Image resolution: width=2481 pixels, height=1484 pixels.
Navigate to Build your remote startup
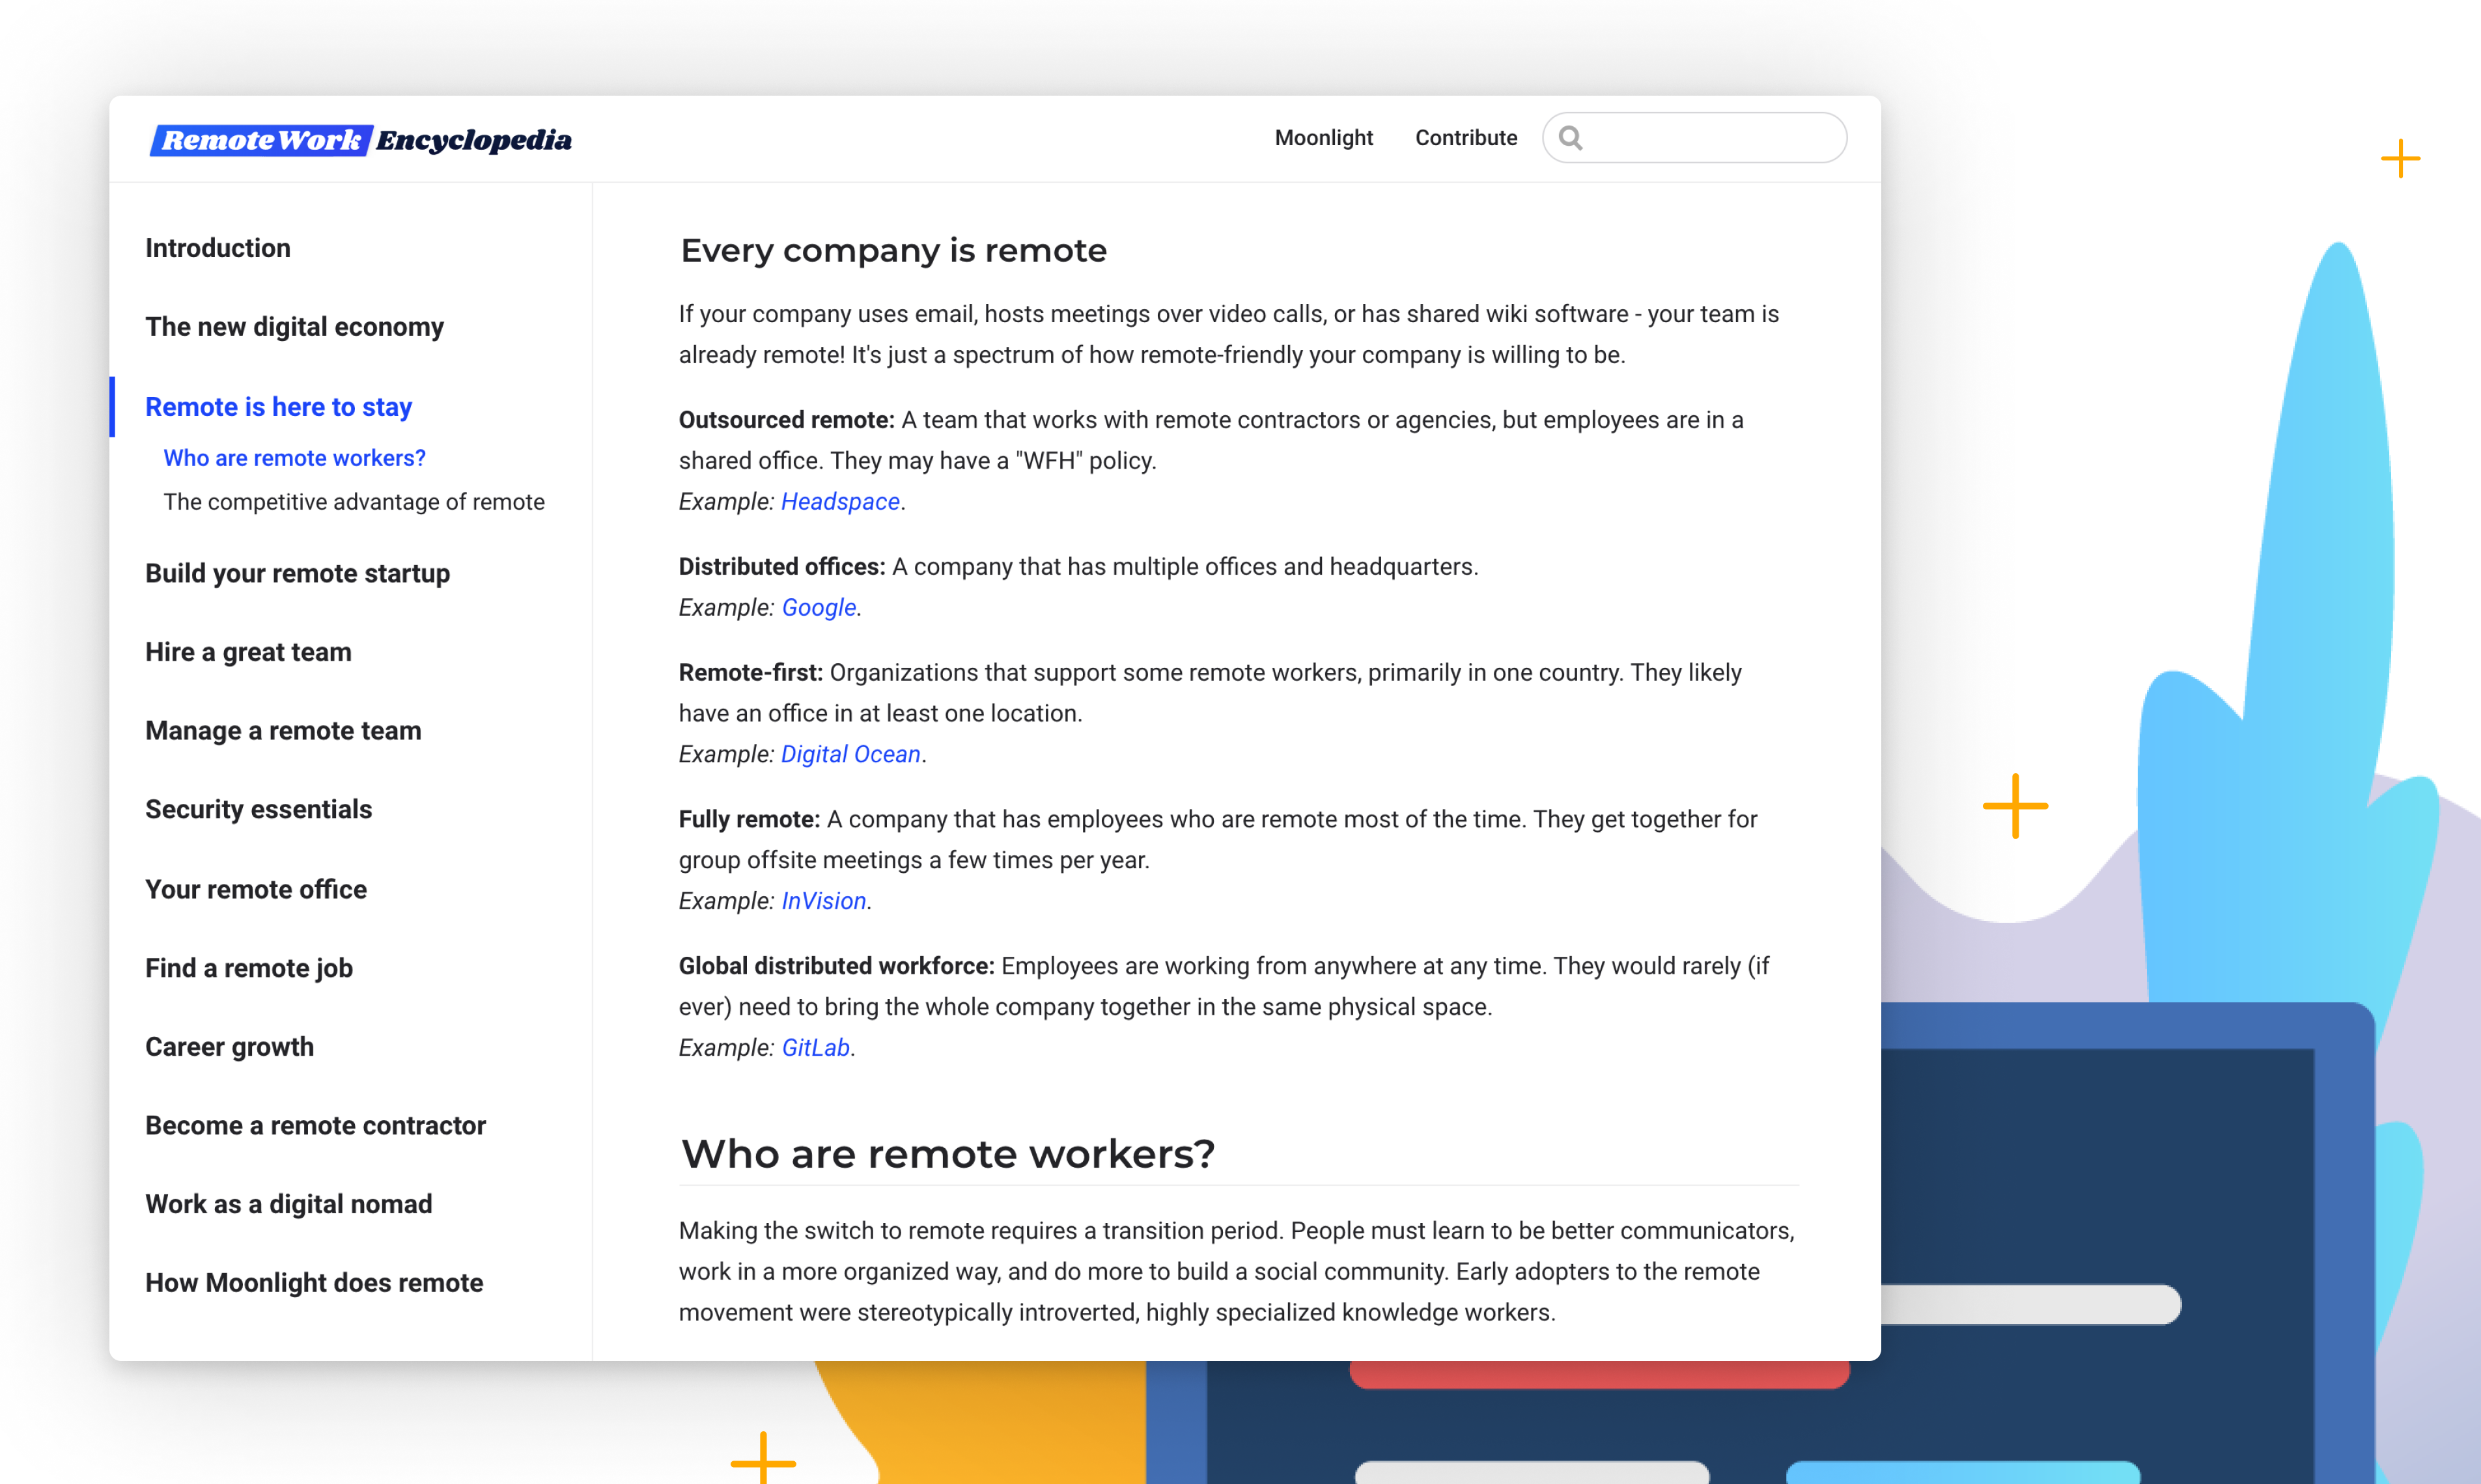[x=297, y=573]
